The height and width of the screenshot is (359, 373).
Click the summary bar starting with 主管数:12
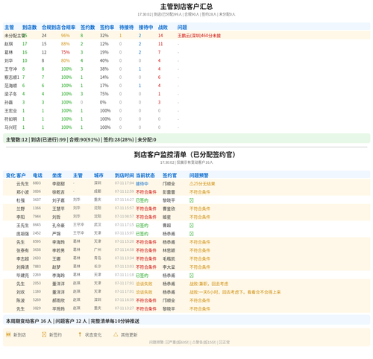(x=186, y=139)
